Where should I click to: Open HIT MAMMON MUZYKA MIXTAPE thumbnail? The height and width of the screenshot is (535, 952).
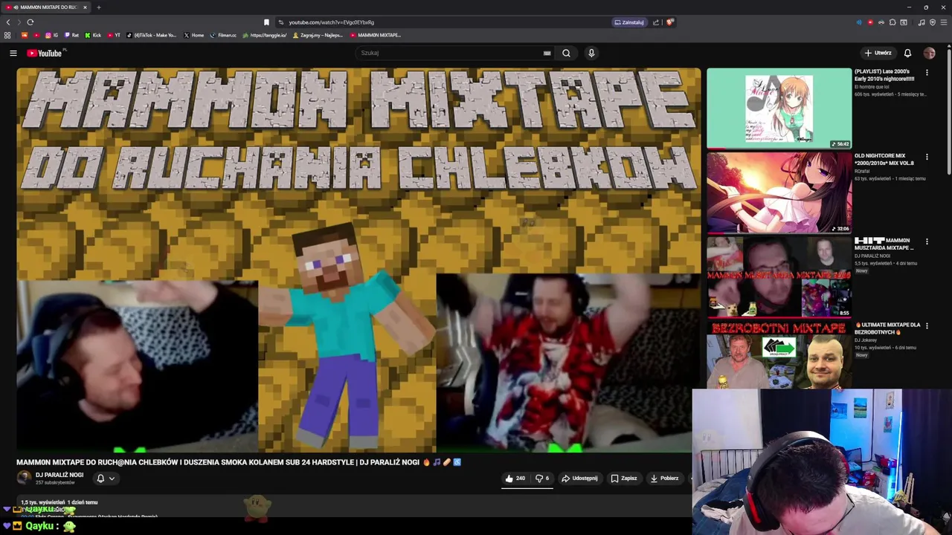click(x=779, y=276)
